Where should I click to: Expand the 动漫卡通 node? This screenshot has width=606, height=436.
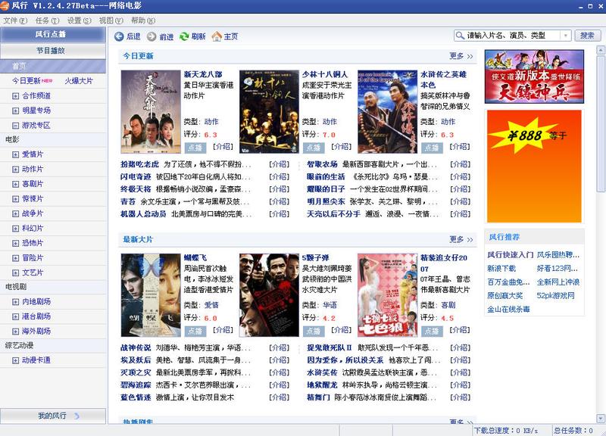pos(15,361)
